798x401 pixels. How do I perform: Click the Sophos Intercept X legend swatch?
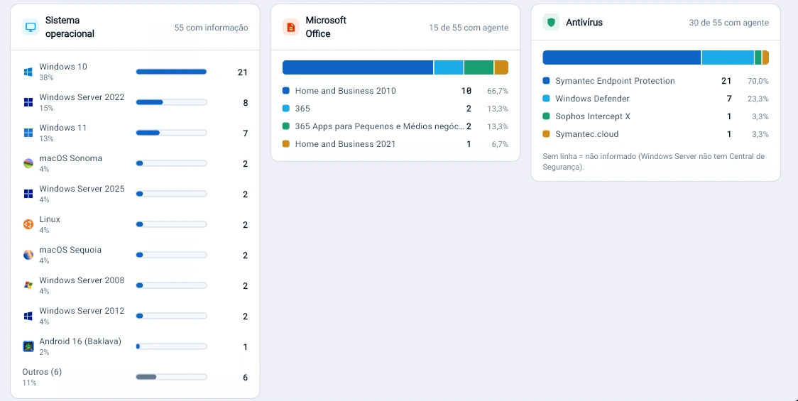click(x=547, y=116)
